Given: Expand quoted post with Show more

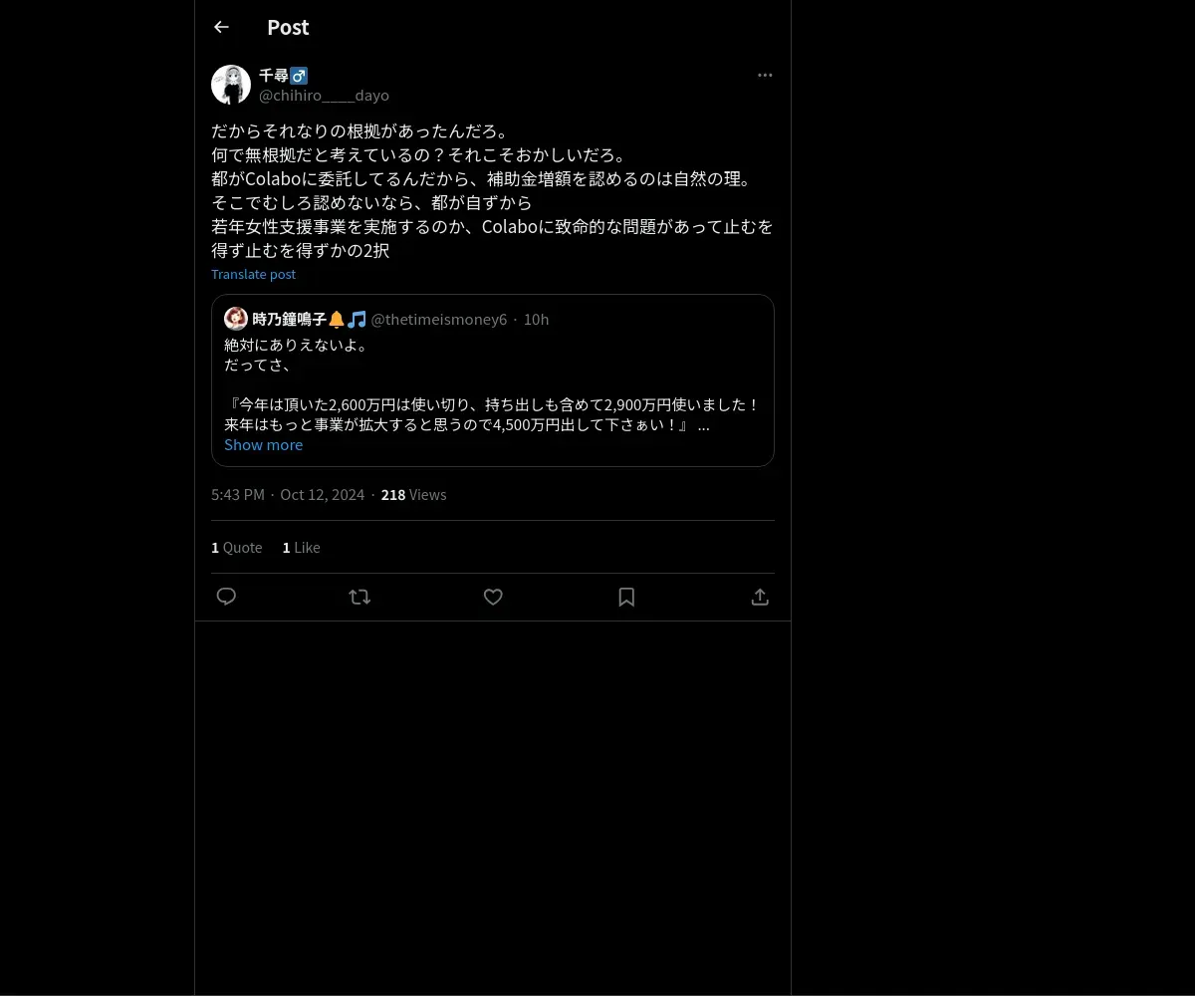Looking at the screenshot, I should [263, 445].
